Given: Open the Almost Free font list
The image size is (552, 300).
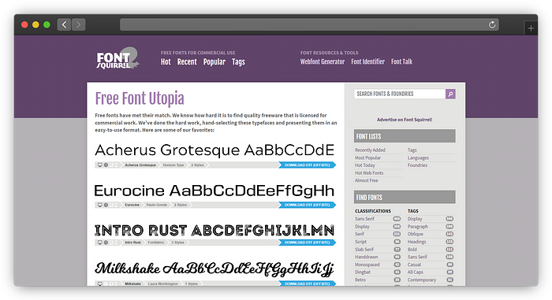Looking at the screenshot, I should coord(367,180).
